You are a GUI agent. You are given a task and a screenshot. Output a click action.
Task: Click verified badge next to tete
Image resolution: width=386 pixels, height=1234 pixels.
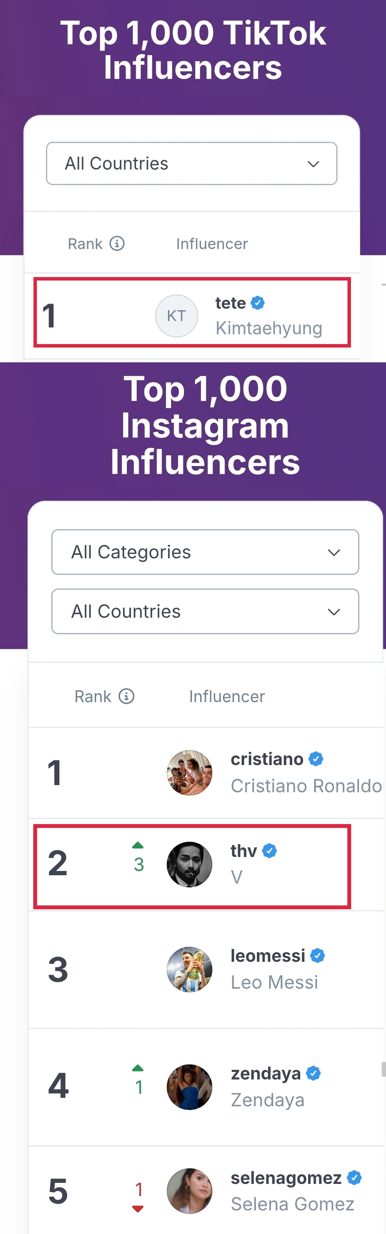tap(258, 303)
